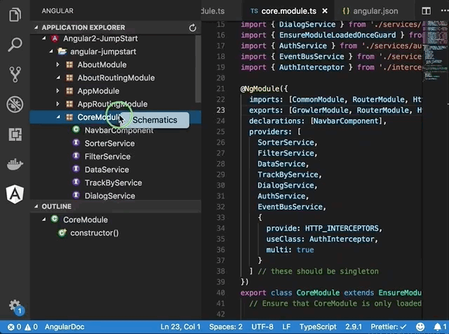Image resolution: width=449 pixels, height=334 pixels.
Task: Change indentation via Spaces: 2
Action: point(226,327)
